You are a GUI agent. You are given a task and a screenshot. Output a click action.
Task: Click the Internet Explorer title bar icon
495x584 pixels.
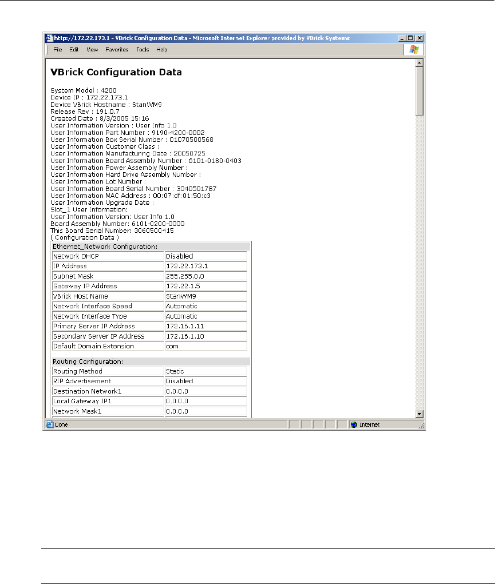(49, 38)
